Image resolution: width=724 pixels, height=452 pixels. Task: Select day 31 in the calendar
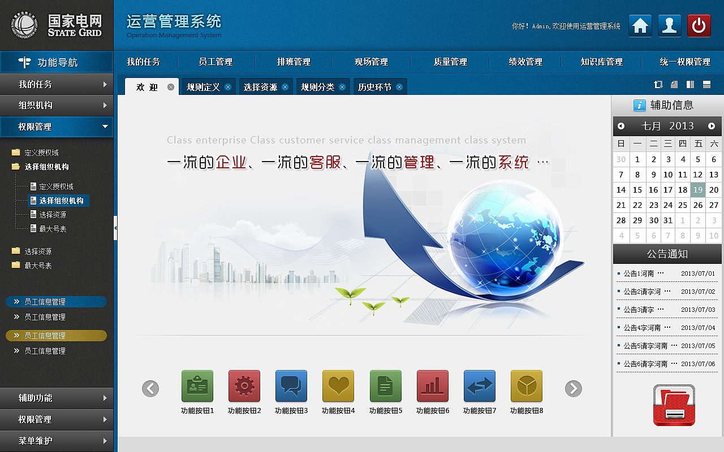pyautogui.click(x=668, y=220)
